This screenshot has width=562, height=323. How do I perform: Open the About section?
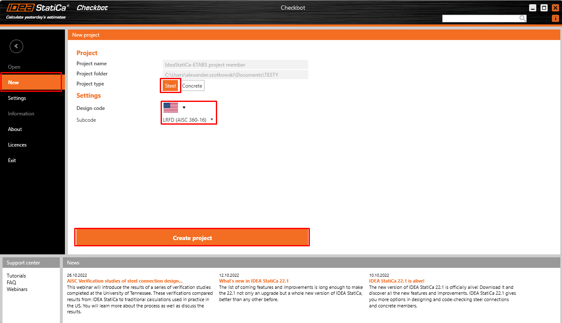15,129
